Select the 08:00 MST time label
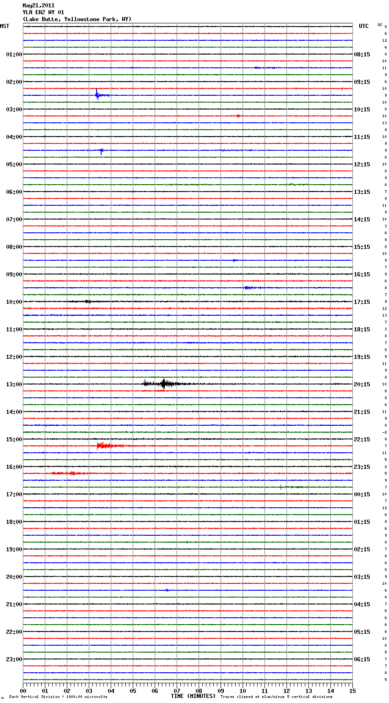Screen dimensions: 389x703 point(14,247)
